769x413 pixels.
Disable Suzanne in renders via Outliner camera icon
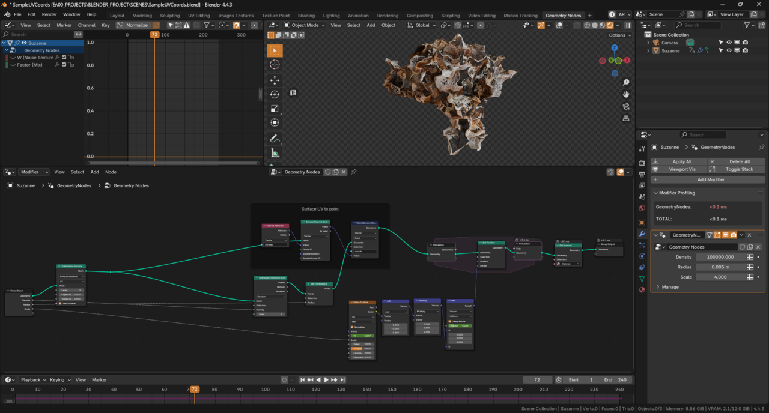745,50
